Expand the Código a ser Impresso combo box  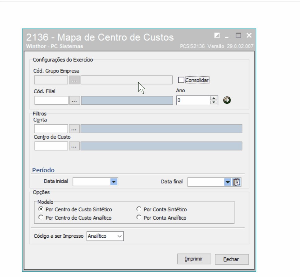point(120,236)
